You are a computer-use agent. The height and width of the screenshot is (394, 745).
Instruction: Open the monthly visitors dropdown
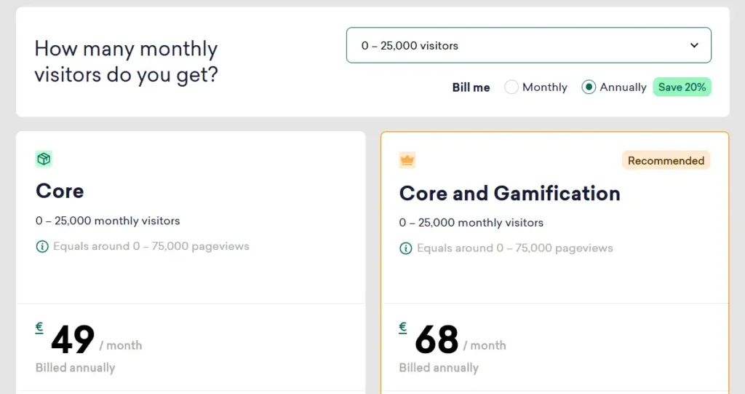click(528, 45)
